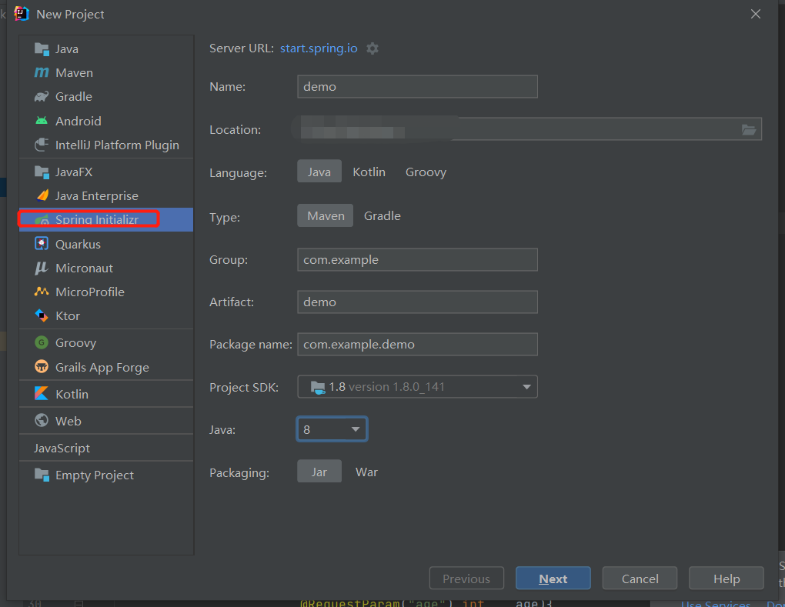Image resolution: width=785 pixels, height=607 pixels.
Task: Click the Empty Project folder icon
Action: pyautogui.click(x=42, y=475)
